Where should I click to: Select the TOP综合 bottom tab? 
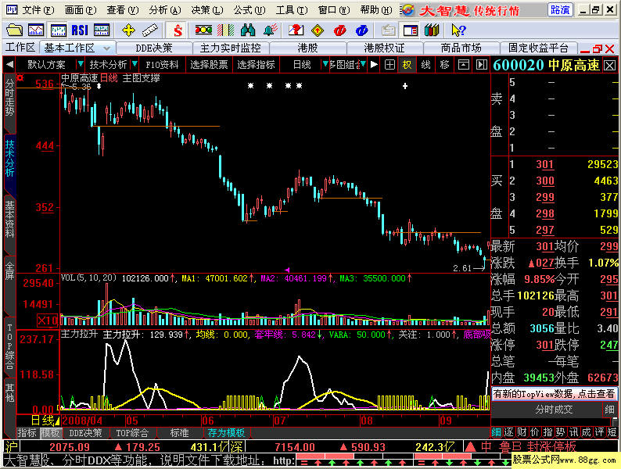pos(132,433)
